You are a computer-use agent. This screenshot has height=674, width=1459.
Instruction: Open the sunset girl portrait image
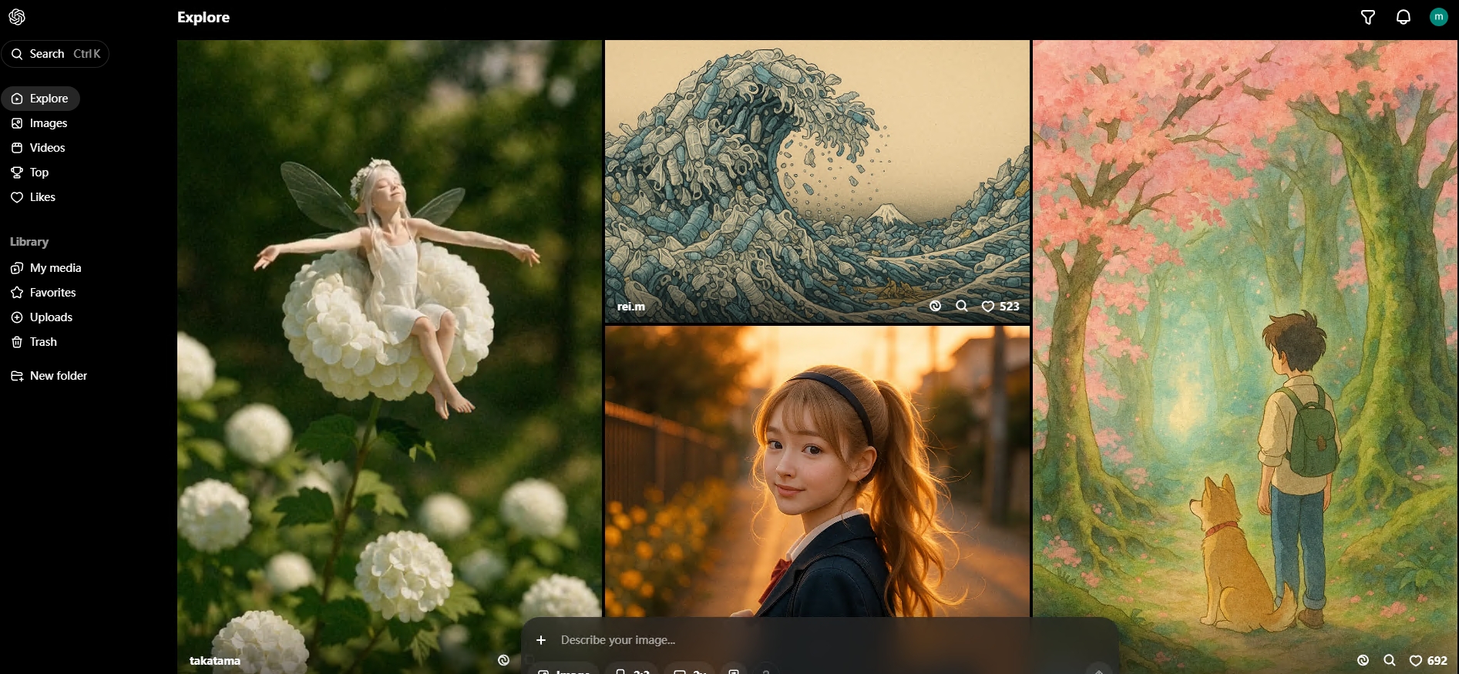pos(817,470)
